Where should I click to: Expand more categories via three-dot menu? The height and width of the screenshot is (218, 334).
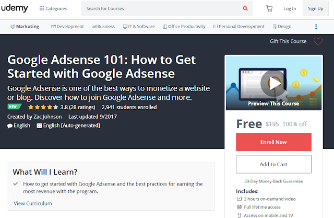[x=316, y=27]
